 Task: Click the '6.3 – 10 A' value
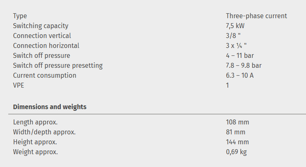240,75
